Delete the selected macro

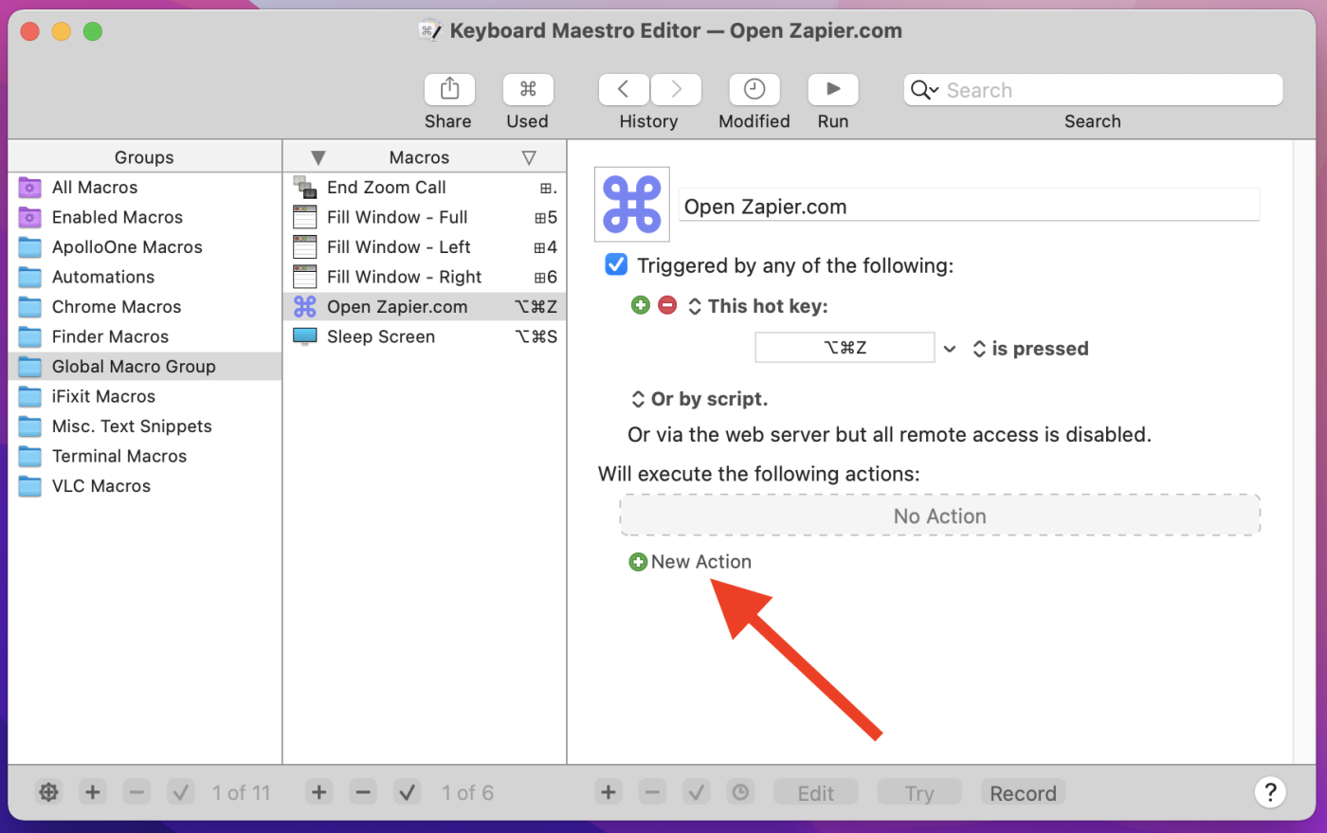[x=363, y=792]
